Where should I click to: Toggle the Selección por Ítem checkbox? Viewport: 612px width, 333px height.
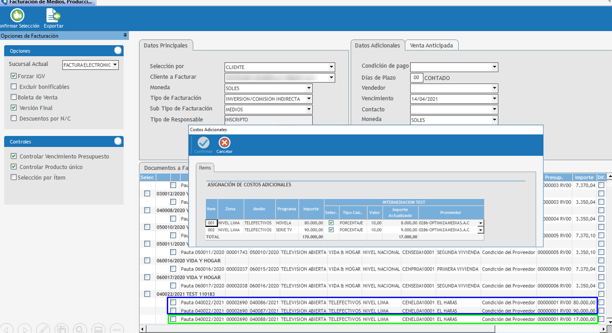(x=14, y=177)
